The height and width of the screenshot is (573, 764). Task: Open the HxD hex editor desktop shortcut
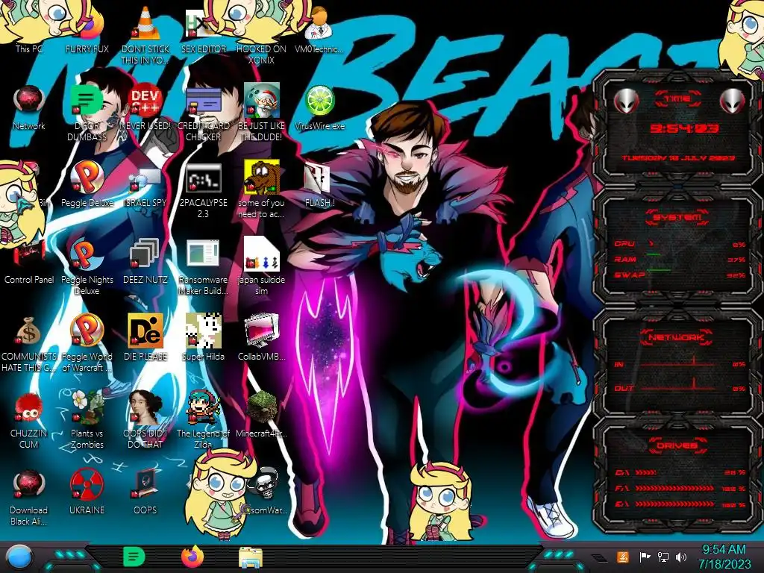pos(203,31)
